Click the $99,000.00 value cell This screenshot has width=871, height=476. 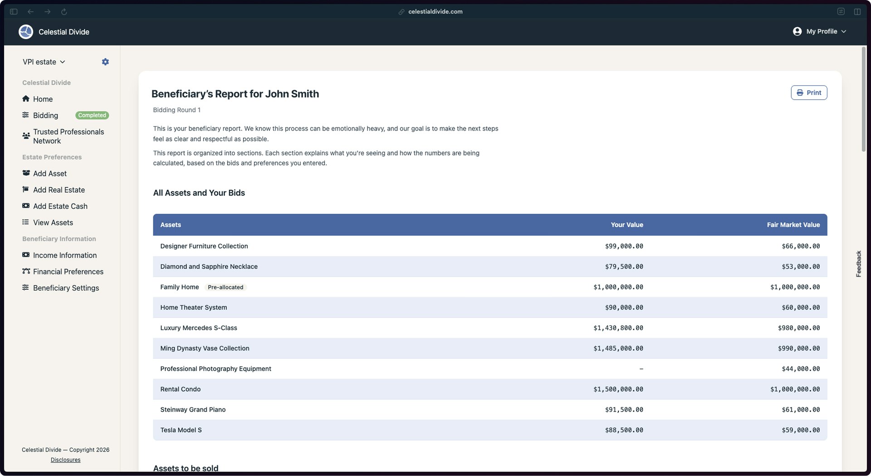tap(624, 246)
